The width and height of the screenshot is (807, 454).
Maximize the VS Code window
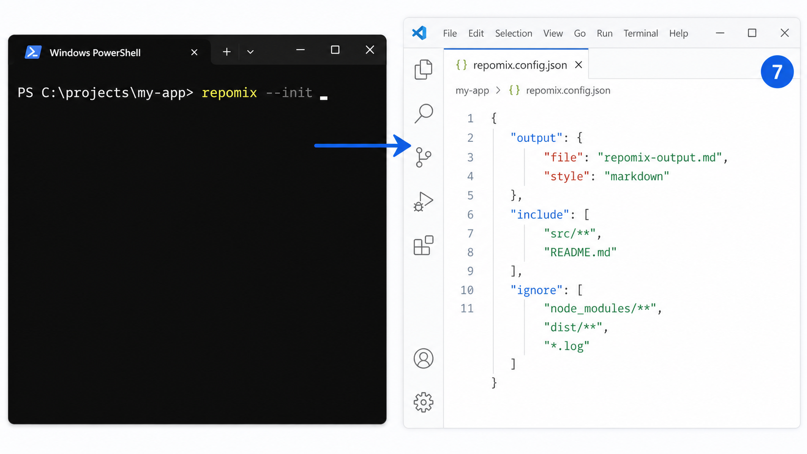752,33
